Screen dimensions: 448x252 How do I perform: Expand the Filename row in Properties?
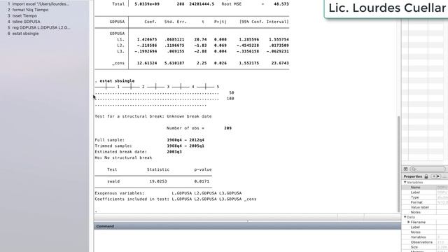tap(409, 222)
